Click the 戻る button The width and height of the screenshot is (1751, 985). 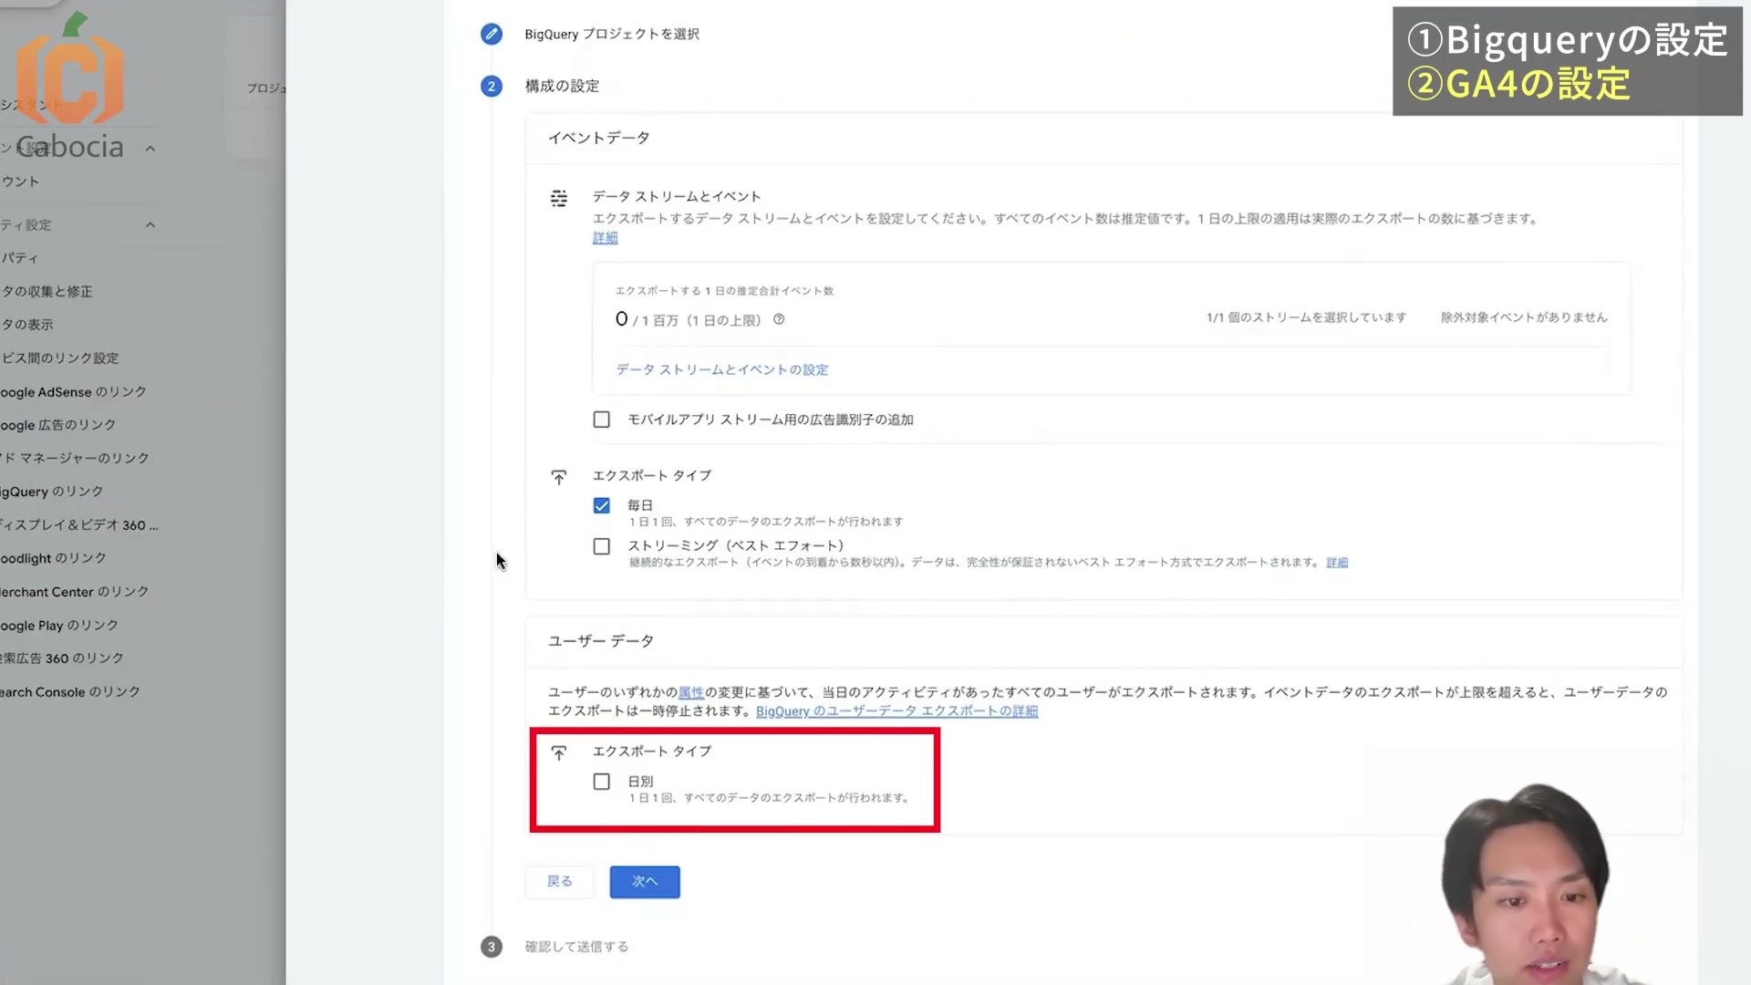point(559,882)
